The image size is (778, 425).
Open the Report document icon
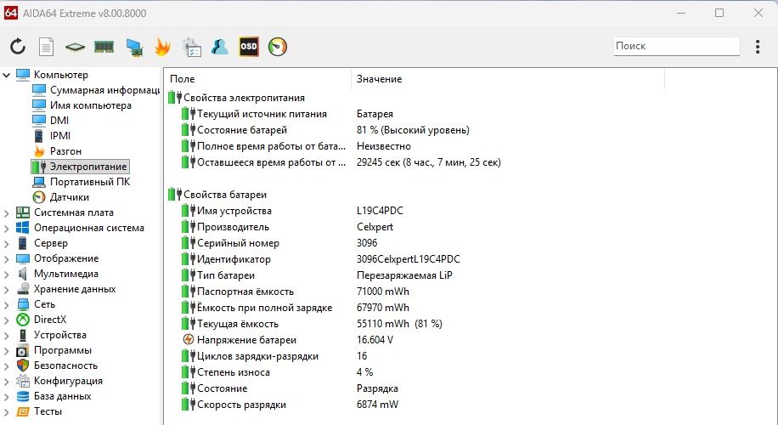46,47
